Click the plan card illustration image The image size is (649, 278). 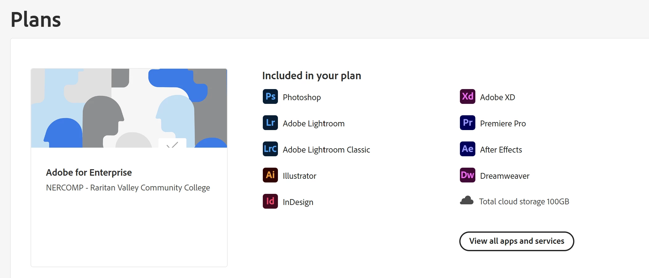129,108
